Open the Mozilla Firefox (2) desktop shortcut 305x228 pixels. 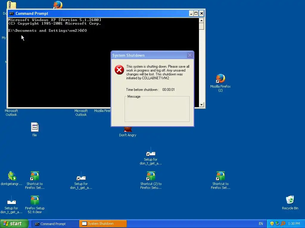220,78
